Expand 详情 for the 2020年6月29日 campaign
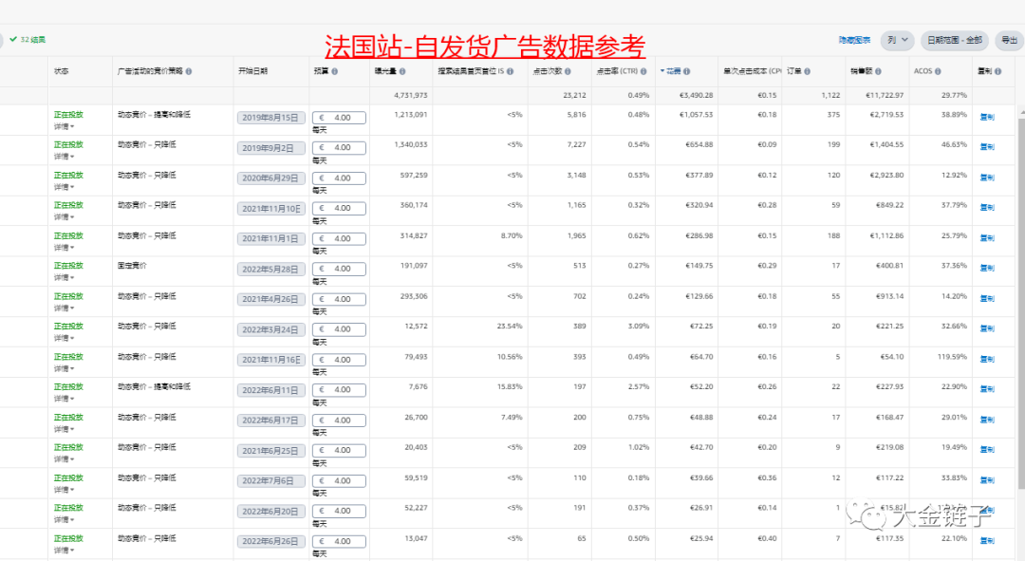Viewport: 1025px width, 561px height. [x=64, y=187]
